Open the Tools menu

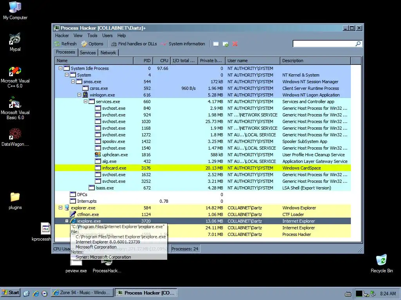coord(92,36)
